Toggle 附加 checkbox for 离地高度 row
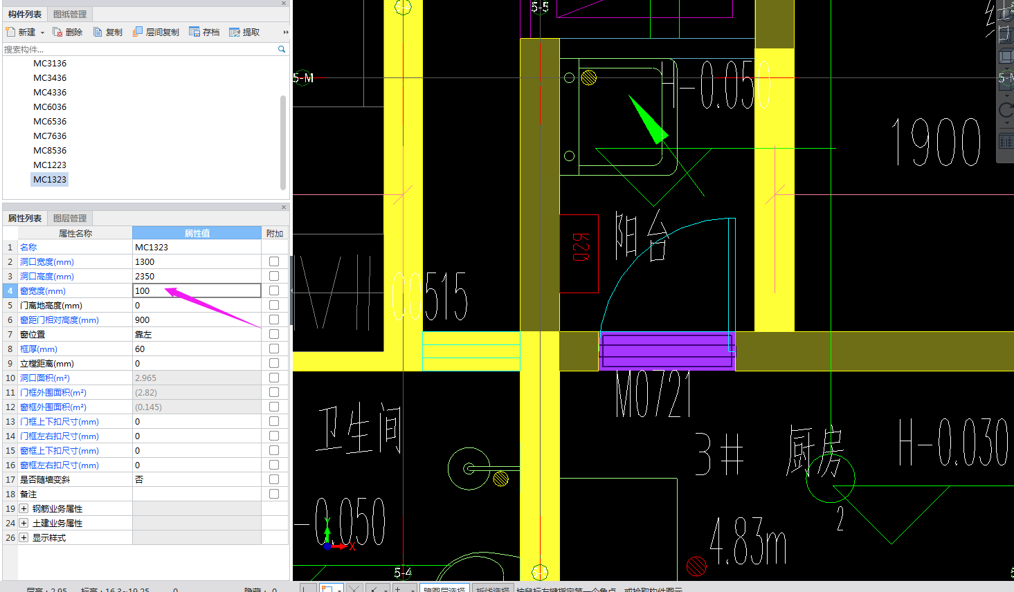The width and height of the screenshot is (1014, 592). coord(274,305)
